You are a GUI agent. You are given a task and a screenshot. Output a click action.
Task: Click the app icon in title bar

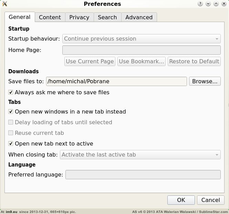(x=4, y=4)
